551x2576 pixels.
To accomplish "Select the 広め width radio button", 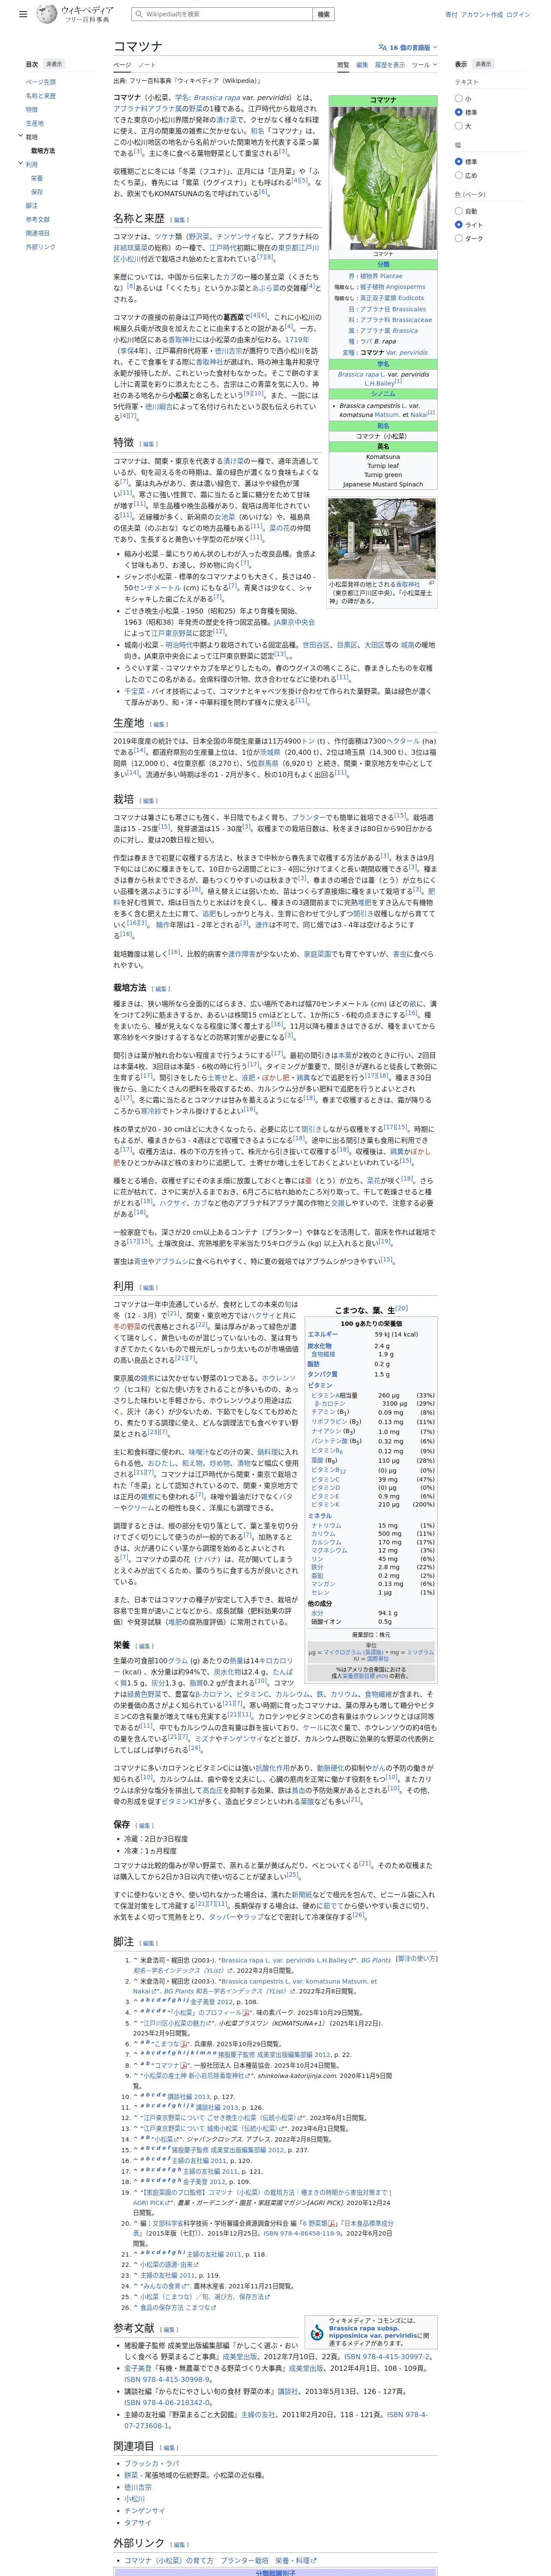I will 459,175.
